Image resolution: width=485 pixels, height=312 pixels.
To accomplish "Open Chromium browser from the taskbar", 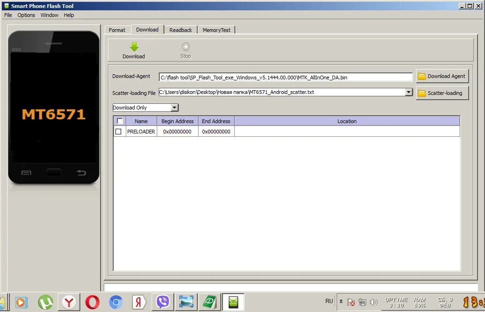I will (x=115, y=302).
